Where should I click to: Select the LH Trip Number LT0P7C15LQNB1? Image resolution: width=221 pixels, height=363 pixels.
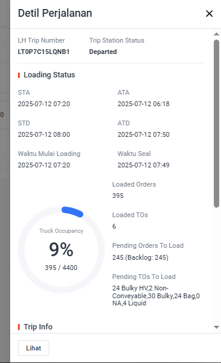[44, 52]
